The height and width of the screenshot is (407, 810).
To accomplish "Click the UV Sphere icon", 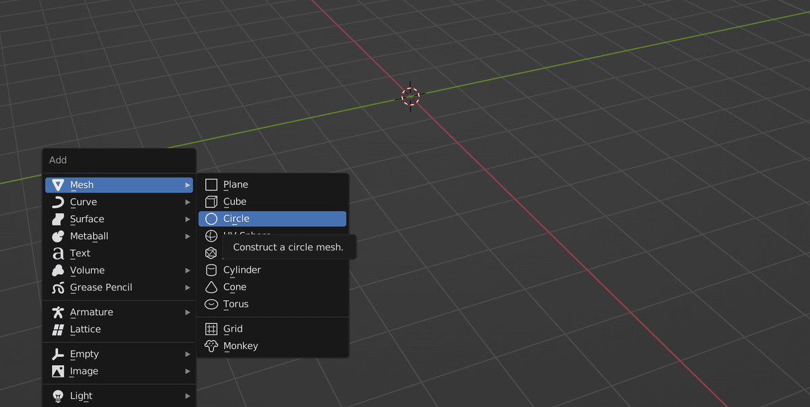I will click(x=211, y=236).
